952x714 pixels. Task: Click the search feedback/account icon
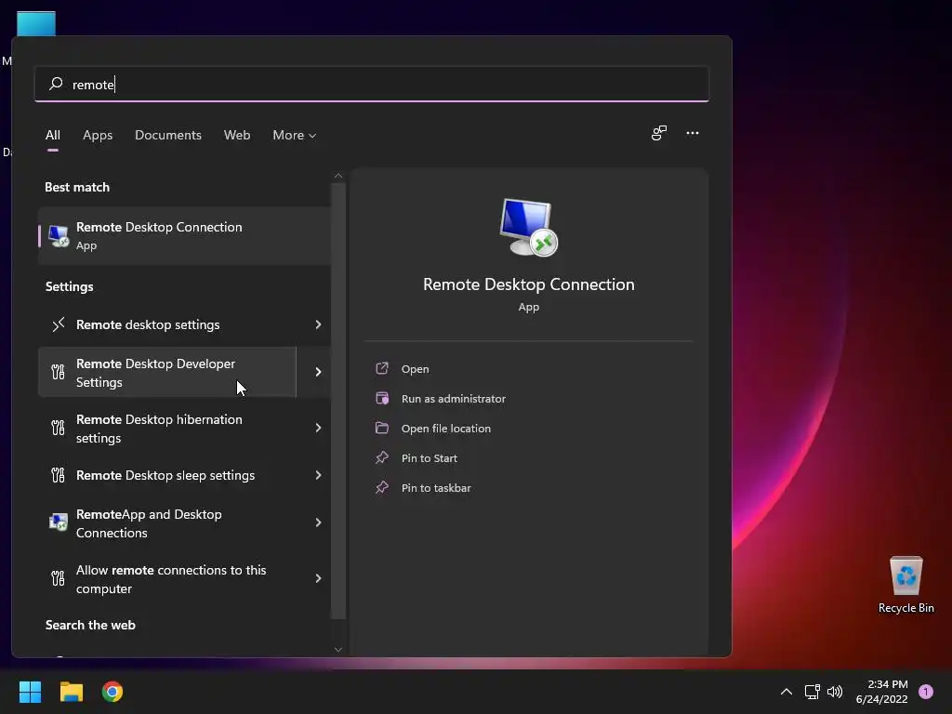tap(659, 133)
